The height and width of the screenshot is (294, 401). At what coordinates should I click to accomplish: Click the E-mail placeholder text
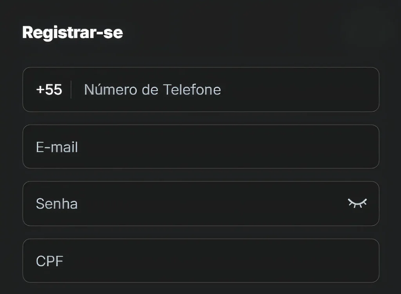57,147
